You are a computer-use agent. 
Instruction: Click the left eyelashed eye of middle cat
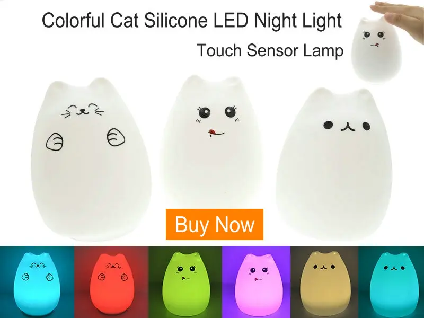point(204,112)
